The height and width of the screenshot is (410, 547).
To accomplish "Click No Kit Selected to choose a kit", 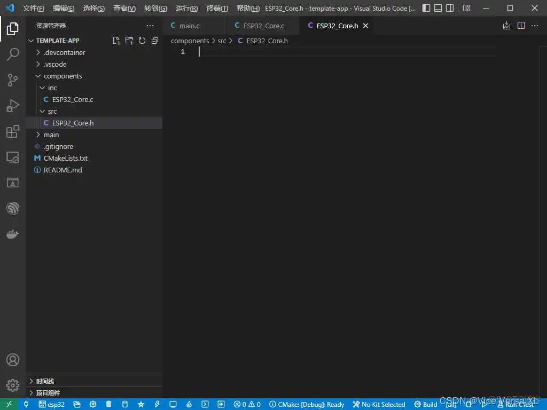I will point(379,404).
